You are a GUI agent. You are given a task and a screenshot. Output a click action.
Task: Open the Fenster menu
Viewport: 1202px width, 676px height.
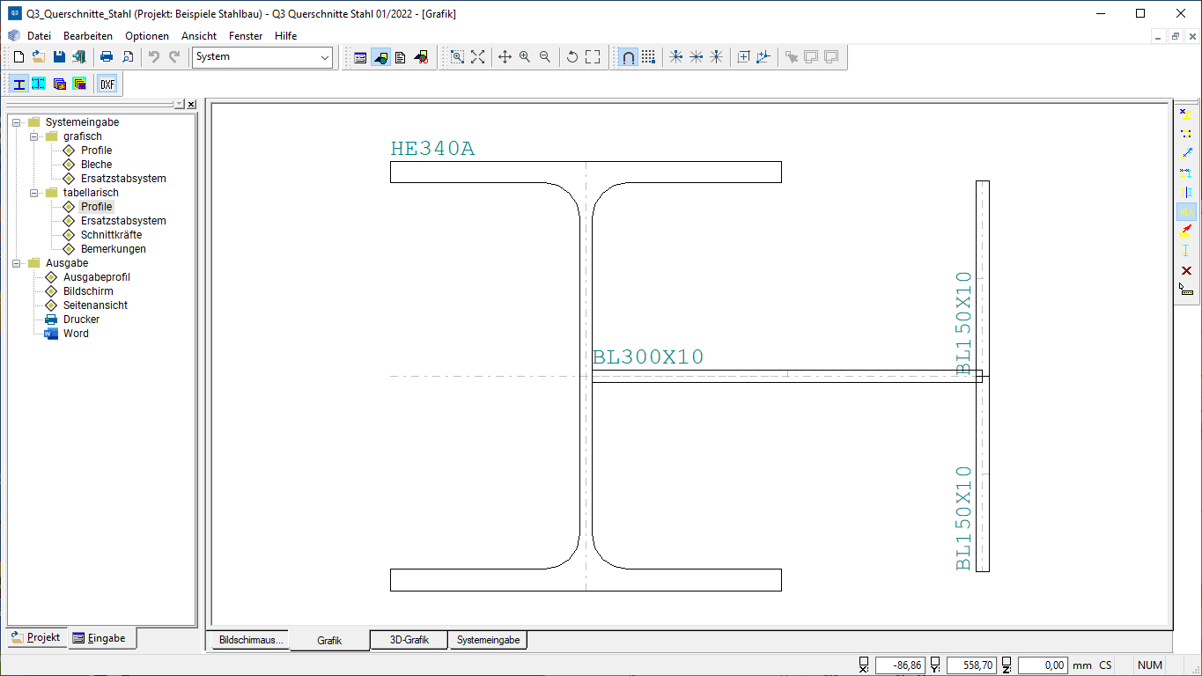click(246, 36)
